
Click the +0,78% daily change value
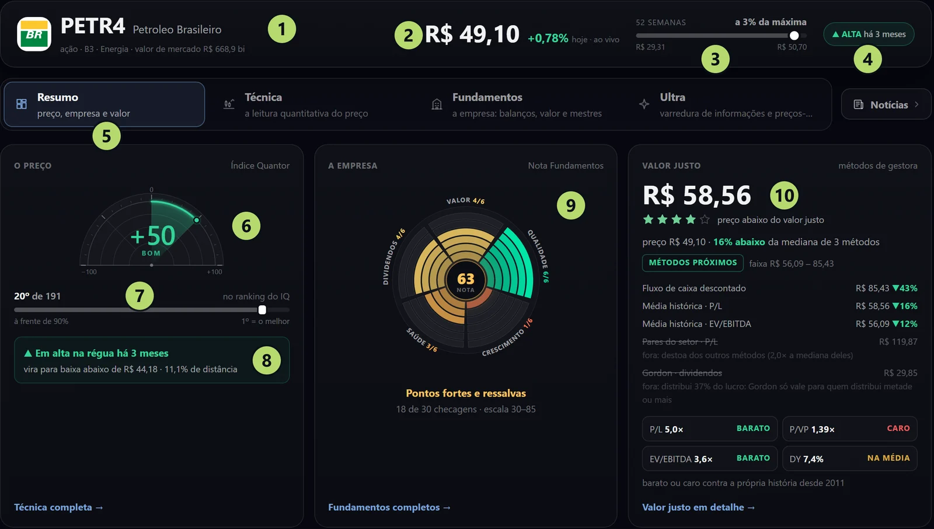[x=548, y=38]
